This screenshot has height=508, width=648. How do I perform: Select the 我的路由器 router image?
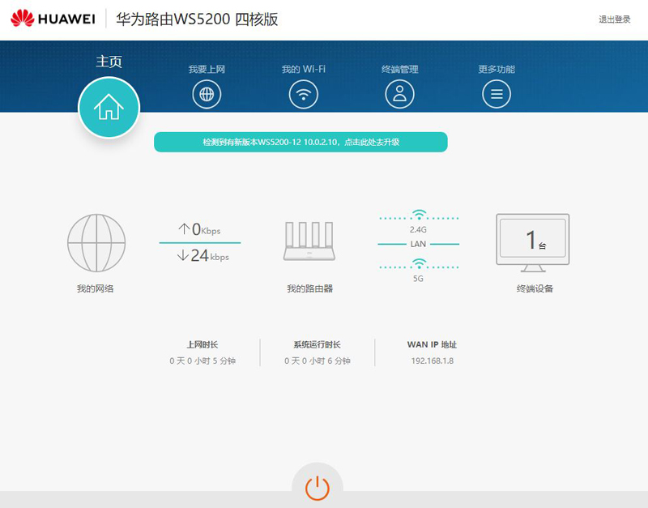point(308,242)
